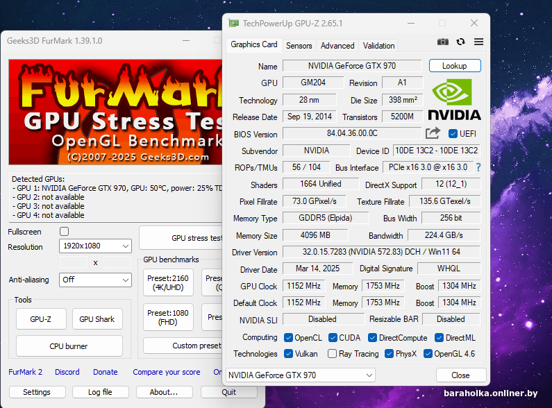
Task: Click the Device ID field
Action: [x=437, y=151]
